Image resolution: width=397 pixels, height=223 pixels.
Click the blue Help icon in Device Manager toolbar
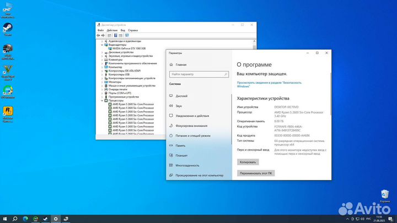click(115, 35)
